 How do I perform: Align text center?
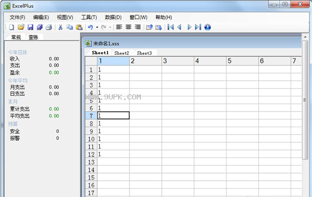tap(128, 27)
